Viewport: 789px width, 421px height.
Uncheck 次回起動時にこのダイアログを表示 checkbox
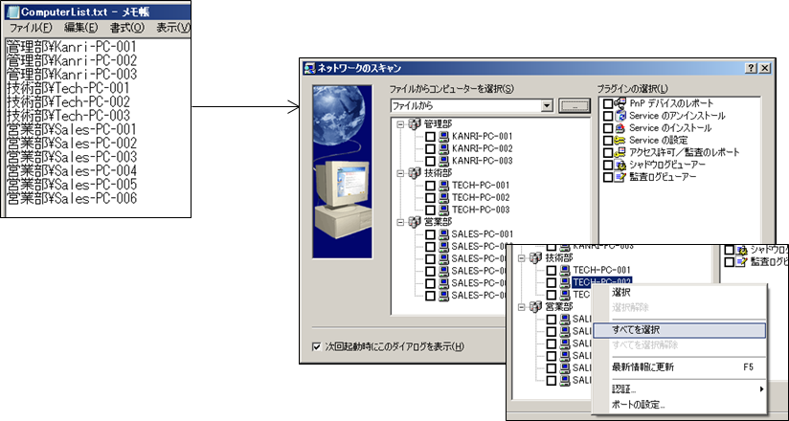317,346
